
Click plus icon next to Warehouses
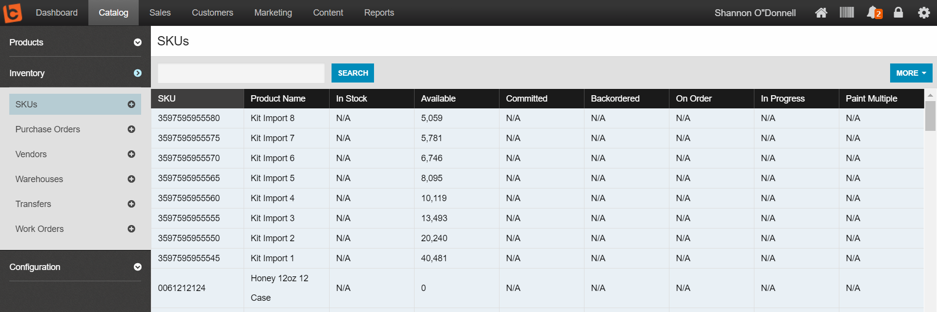pyautogui.click(x=131, y=179)
